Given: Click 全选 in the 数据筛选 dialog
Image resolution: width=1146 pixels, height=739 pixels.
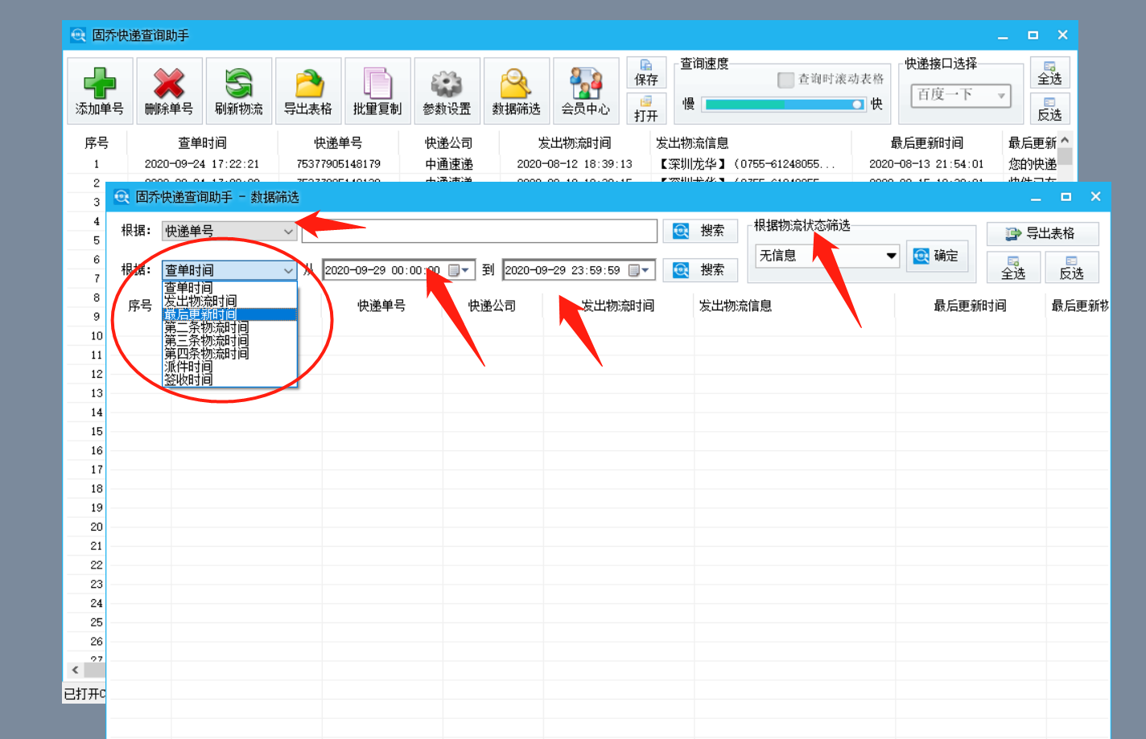Looking at the screenshot, I should tap(1013, 267).
